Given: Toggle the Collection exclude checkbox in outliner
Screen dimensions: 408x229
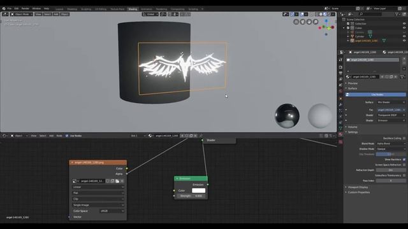Looking at the screenshot, I should (x=348, y=24).
